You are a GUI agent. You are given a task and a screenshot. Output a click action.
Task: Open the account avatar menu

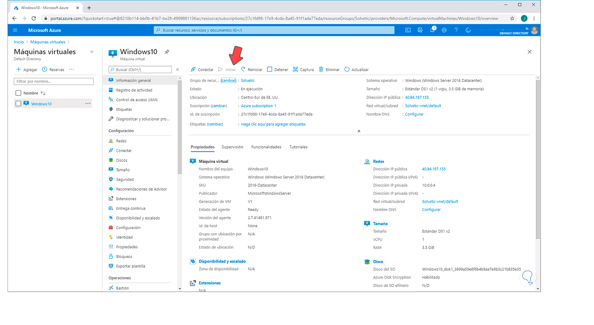pos(535,30)
